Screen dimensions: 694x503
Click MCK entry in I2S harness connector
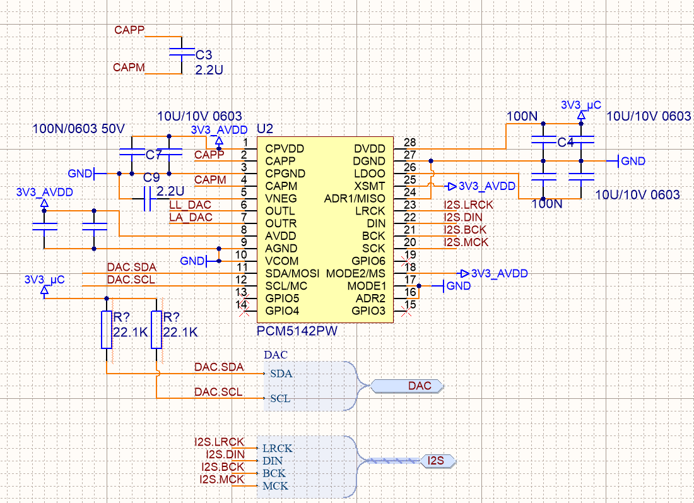click(x=275, y=486)
